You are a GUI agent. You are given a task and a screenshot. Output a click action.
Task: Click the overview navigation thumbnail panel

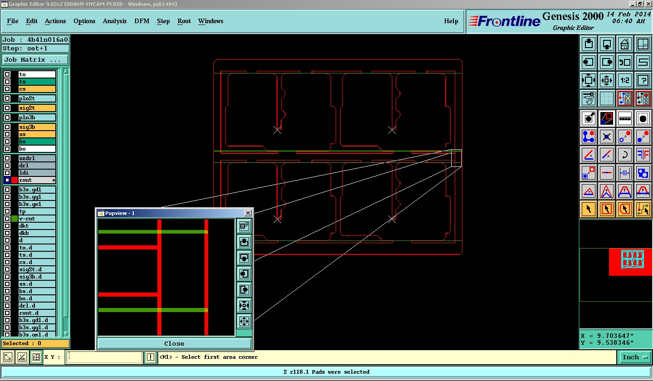[x=616, y=274]
